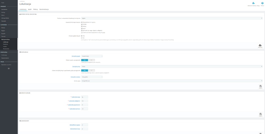The image size is (265, 134).
Task: Open Obsługa klienta in the sidebar
Action: point(5,18)
